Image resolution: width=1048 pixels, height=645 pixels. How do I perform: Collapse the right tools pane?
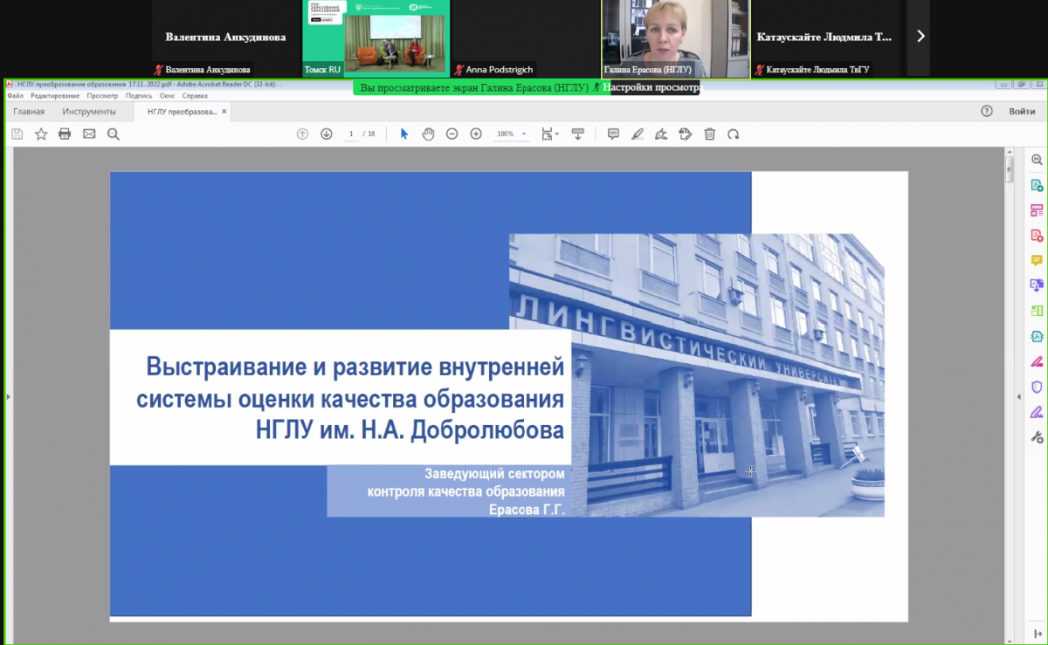(x=1019, y=395)
